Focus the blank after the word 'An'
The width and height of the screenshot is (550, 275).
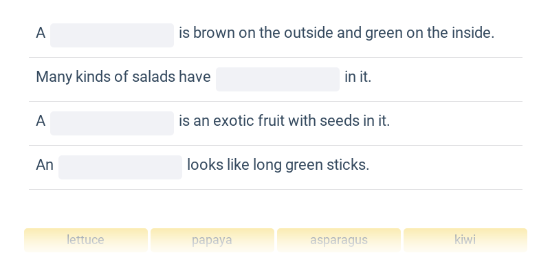[x=120, y=167]
